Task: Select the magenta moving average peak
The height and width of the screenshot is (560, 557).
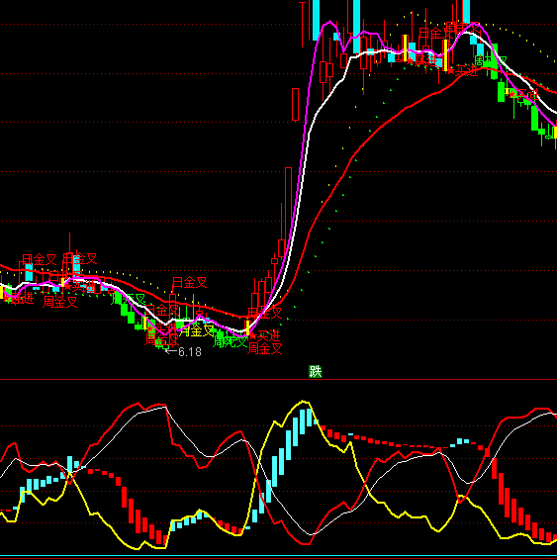Action: (329, 22)
